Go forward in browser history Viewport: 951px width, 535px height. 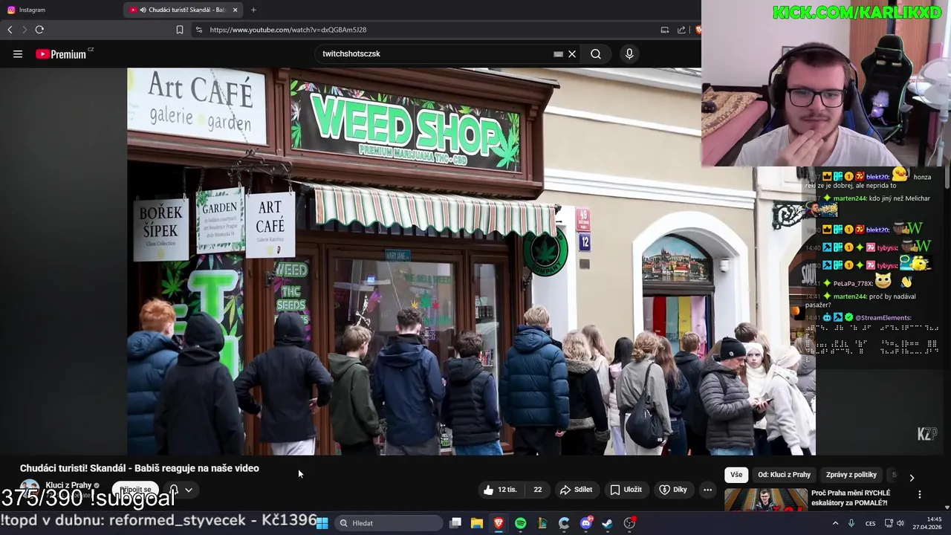tap(24, 30)
